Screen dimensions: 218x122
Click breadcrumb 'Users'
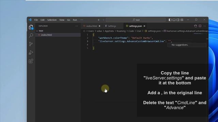[x=91, y=31]
